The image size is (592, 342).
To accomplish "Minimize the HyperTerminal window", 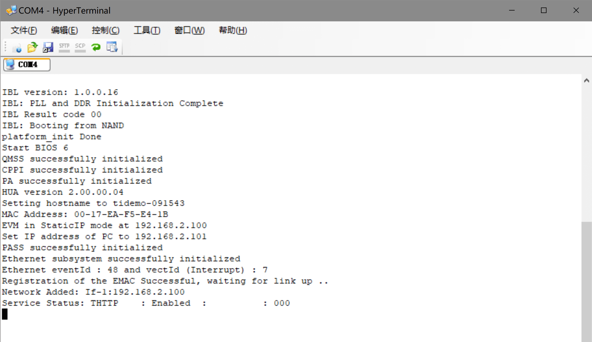I will click(512, 11).
